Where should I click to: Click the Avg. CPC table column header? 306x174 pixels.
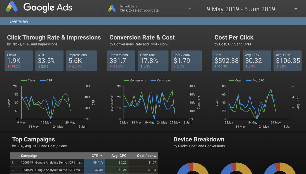pos(119,156)
